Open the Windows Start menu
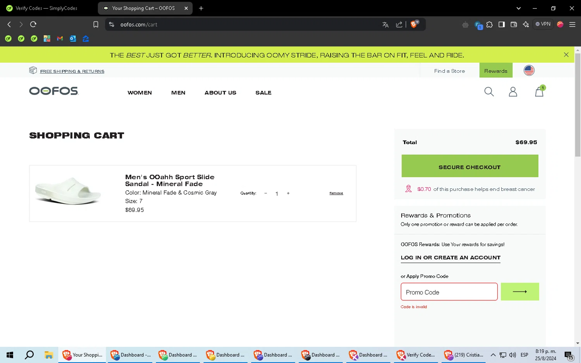The height and width of the screenshot is (363, 581). pos(10,355)
